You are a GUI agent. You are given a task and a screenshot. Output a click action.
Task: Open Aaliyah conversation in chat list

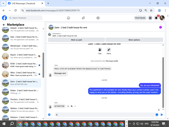(x=21, y=29)
